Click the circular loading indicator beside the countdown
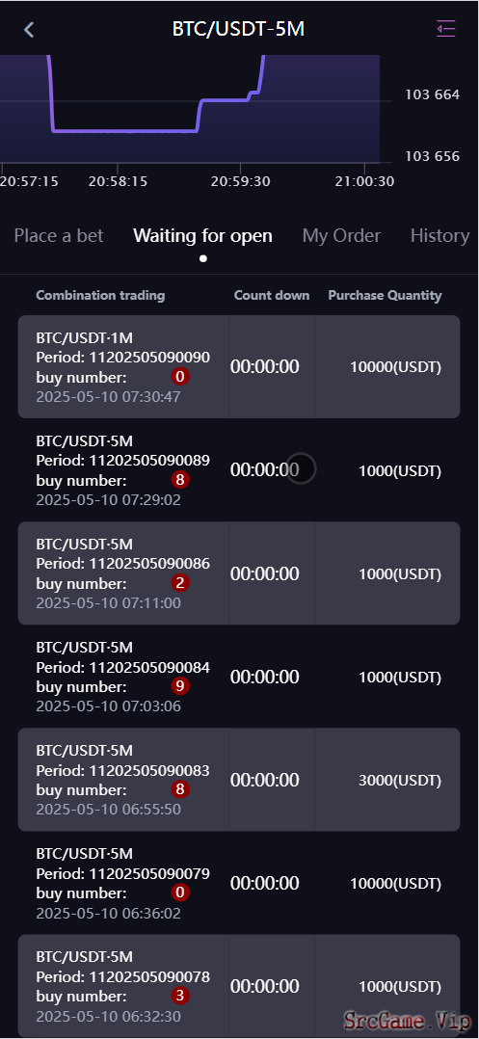The height and width of the screenshot is (1039, 479). (x=302, y=469)
